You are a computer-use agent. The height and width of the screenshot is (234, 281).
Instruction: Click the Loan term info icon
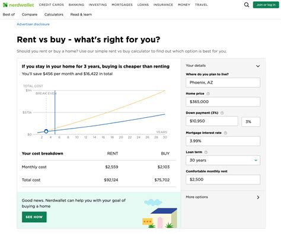click(206, 152)
